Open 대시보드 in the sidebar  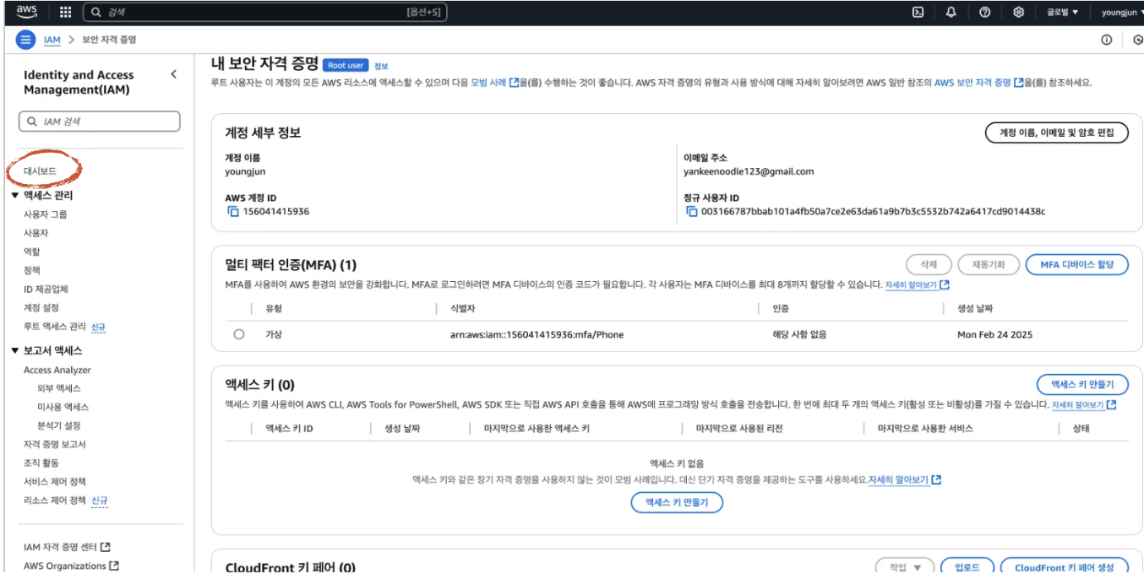[41, 171]
